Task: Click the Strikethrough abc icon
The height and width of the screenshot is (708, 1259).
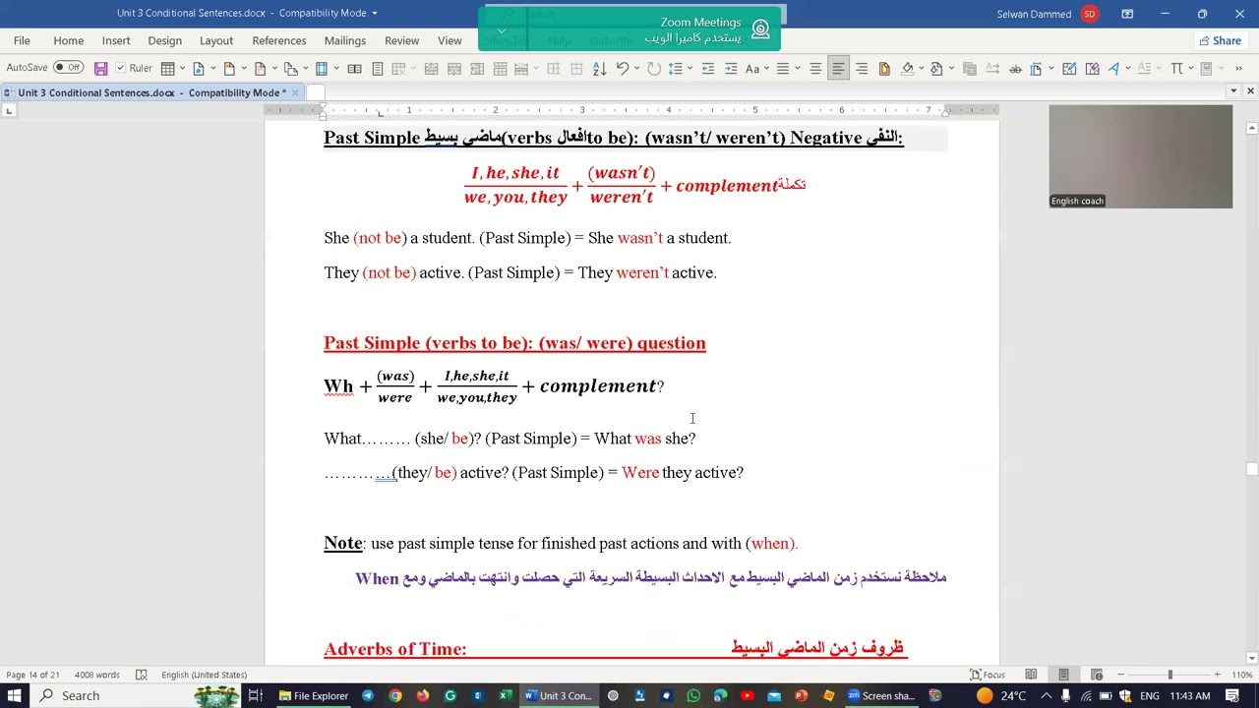Action: click(1016, 69)
